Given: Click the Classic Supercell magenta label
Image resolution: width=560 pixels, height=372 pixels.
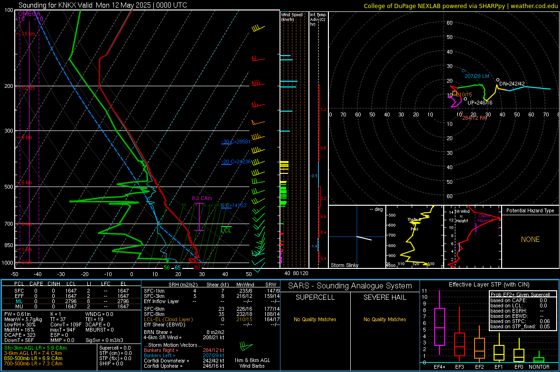Looking at the screenshot, I should (485, 218).
